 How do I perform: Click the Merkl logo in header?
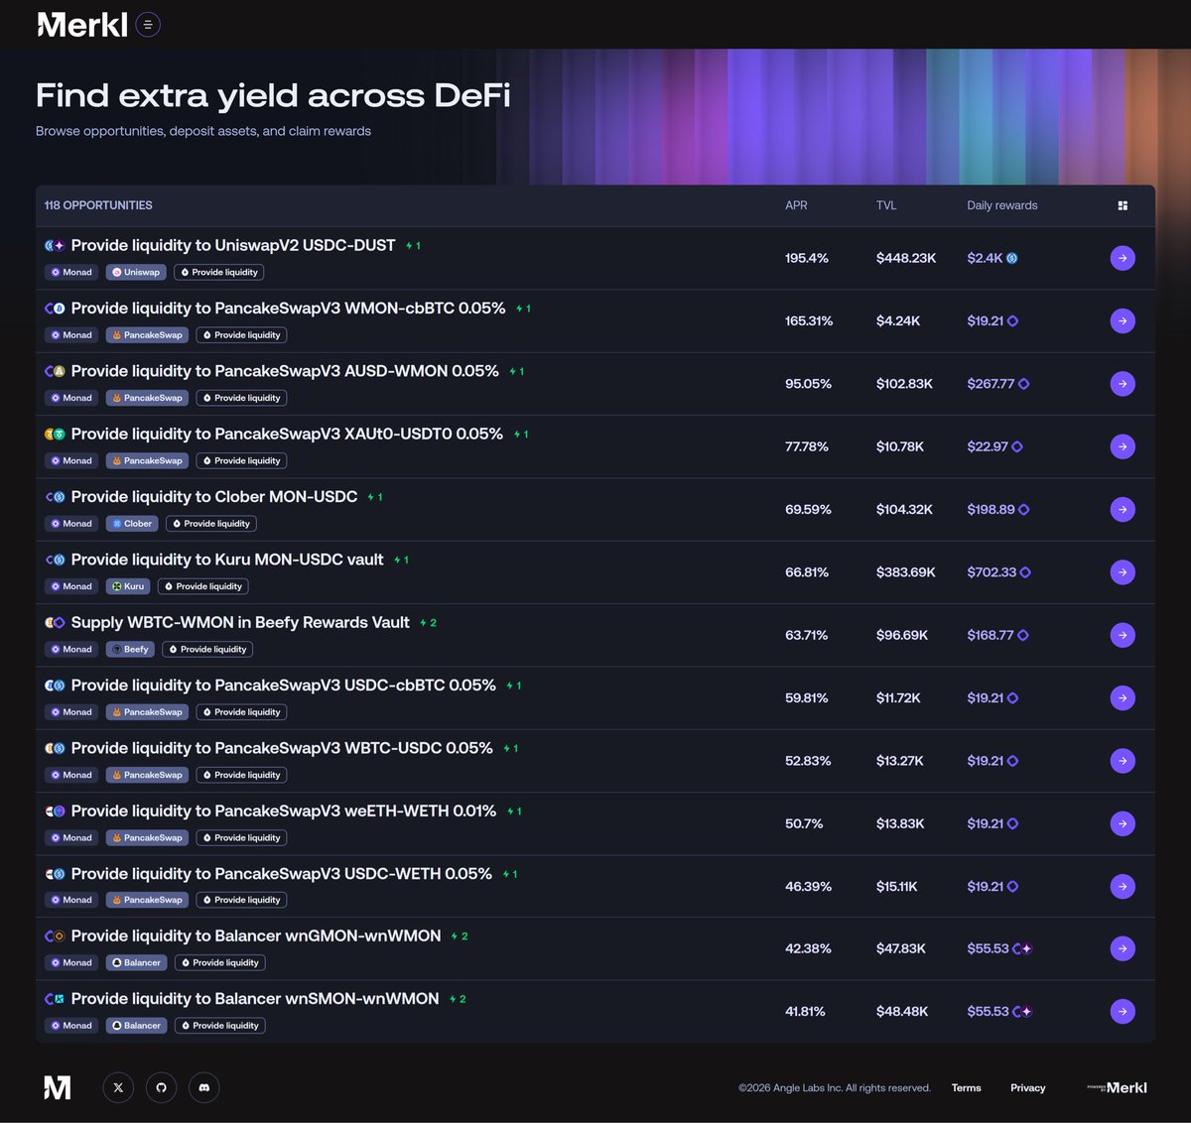[x=81, y=25]
